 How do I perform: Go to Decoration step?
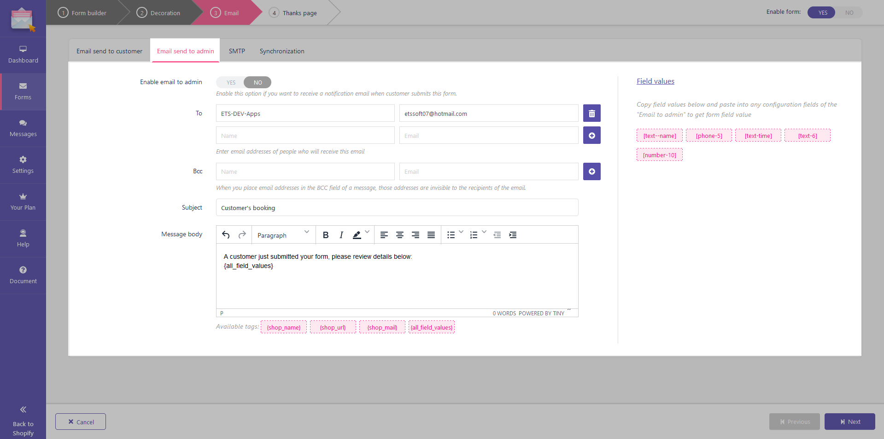coord(158,12)
